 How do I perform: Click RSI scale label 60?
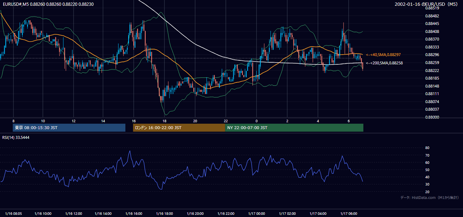tap(427, 162)
